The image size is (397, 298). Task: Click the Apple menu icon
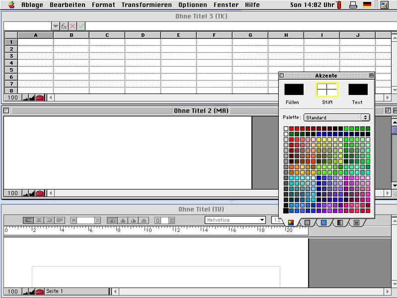11,5
